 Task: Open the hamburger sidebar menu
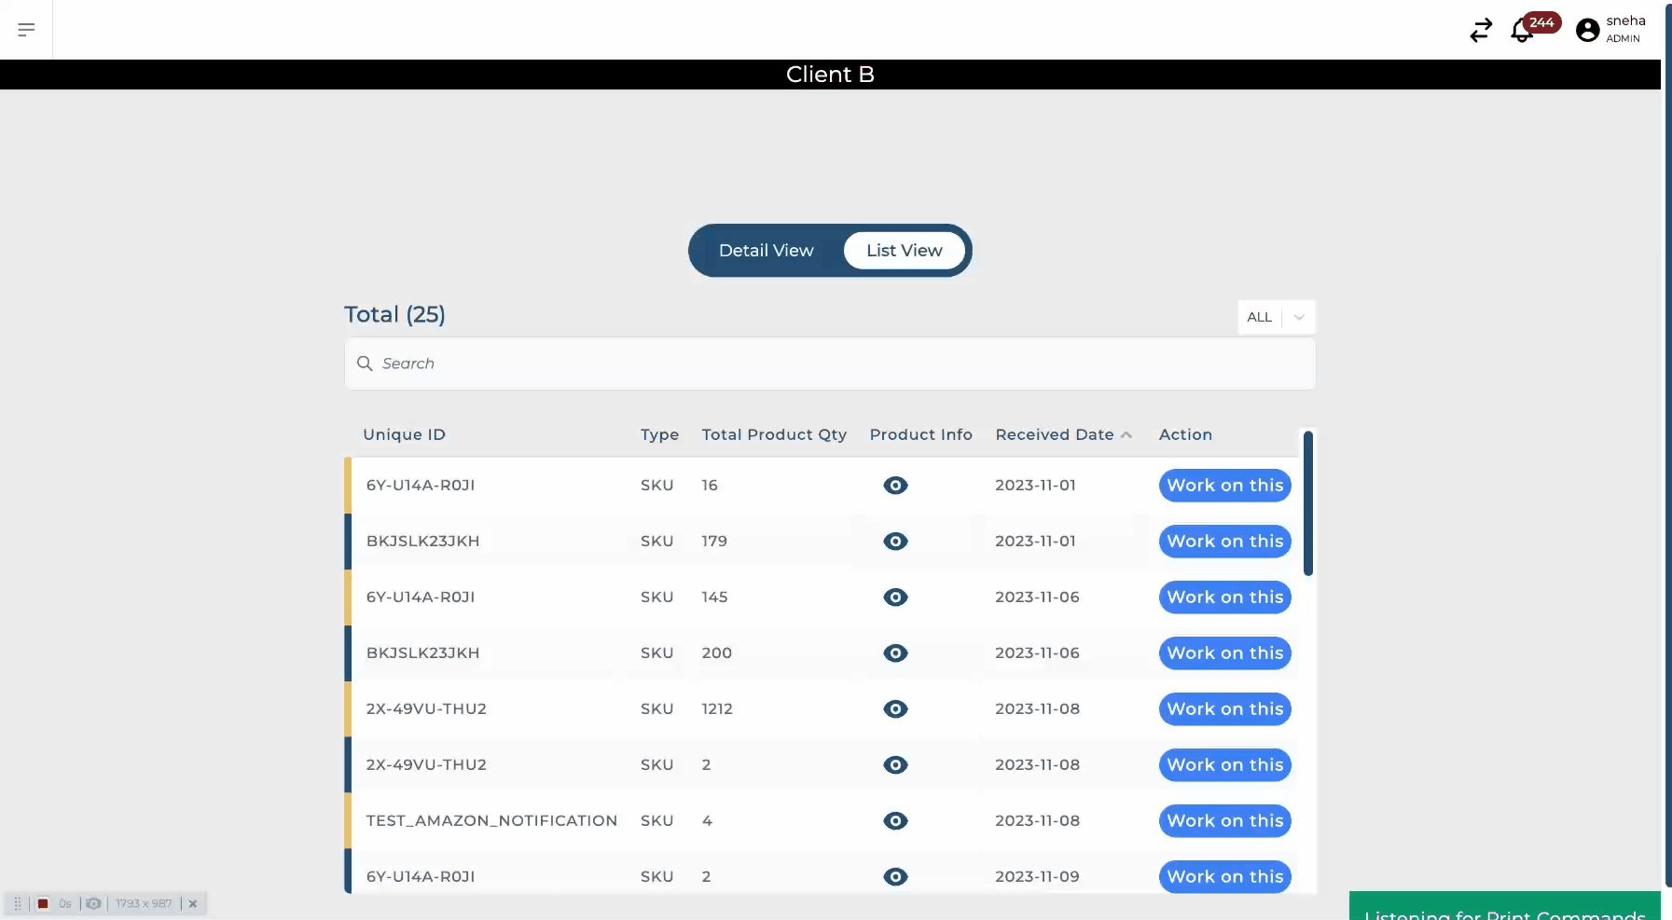click(26, 30)
